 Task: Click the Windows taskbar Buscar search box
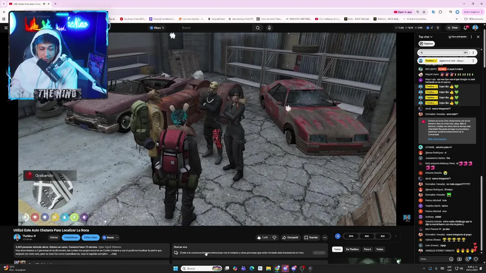(201, 268)
